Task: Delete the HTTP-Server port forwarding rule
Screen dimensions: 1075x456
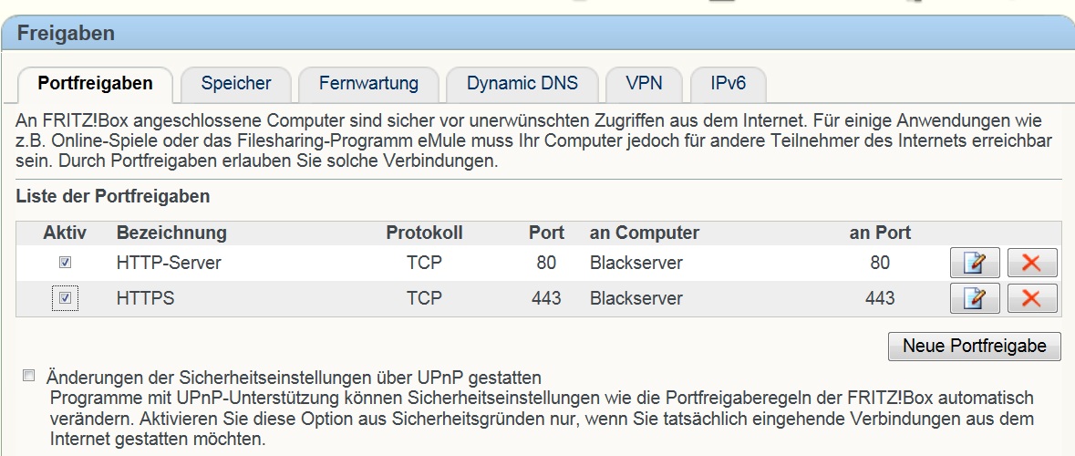Action: point(1031,264)
